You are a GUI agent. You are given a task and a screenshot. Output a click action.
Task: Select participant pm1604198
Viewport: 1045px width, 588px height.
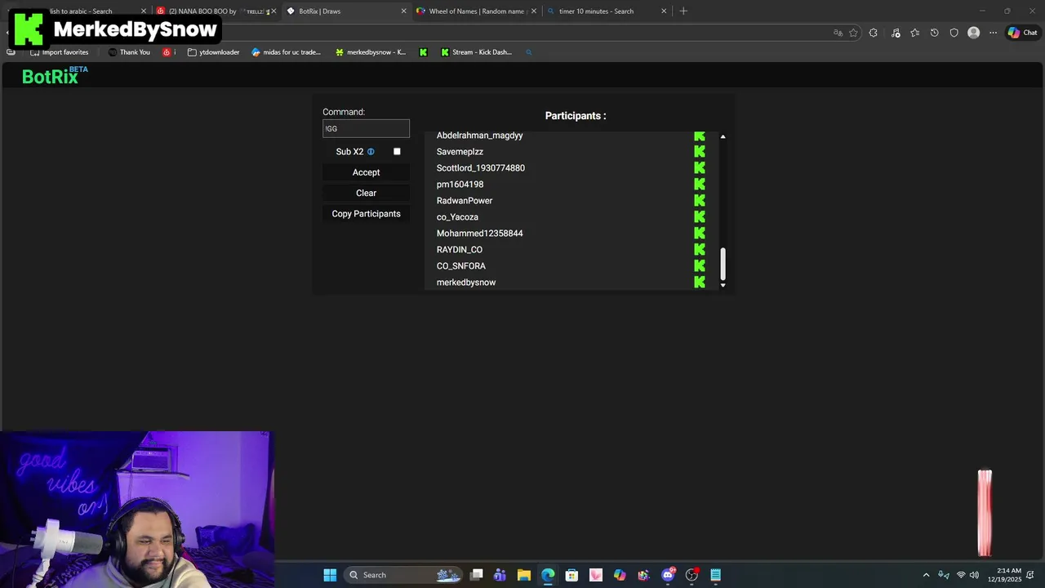click(460, 185)
